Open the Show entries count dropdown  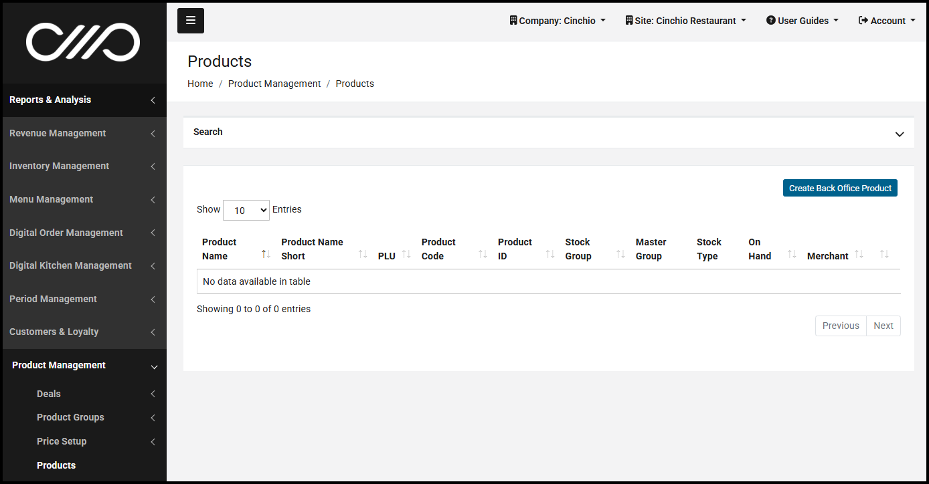pos(246,210)
